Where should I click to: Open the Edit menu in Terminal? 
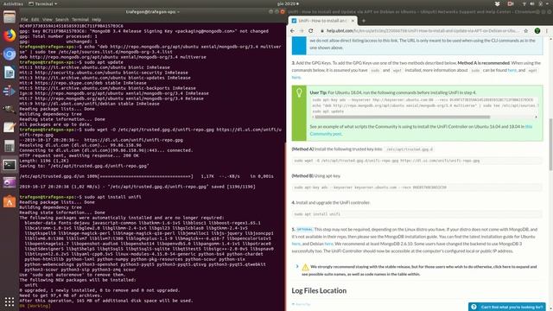tap(35, 19)
